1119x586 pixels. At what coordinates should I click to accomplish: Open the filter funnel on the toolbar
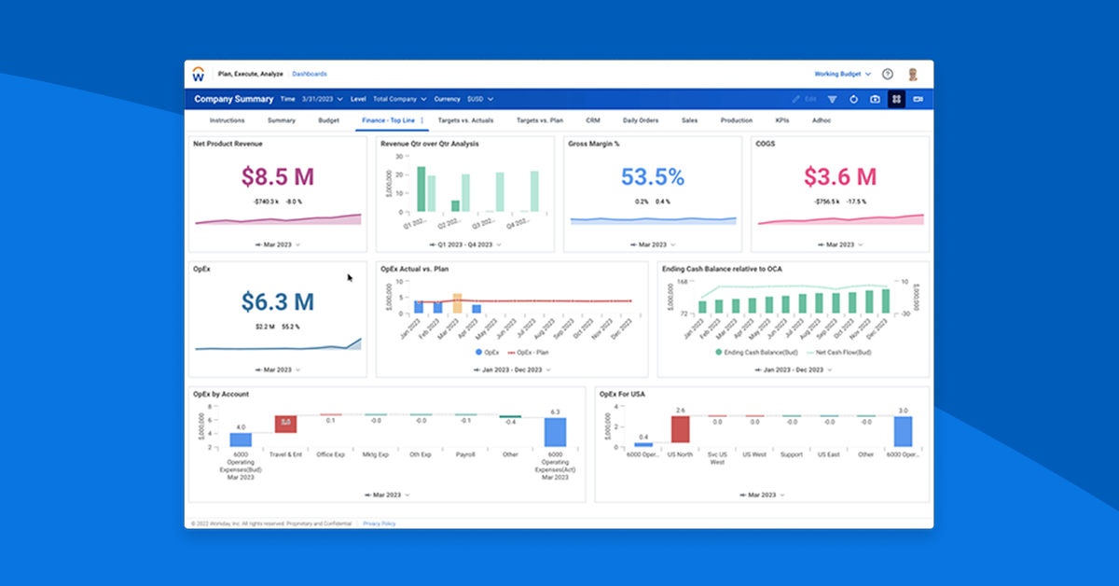[830, 99]
